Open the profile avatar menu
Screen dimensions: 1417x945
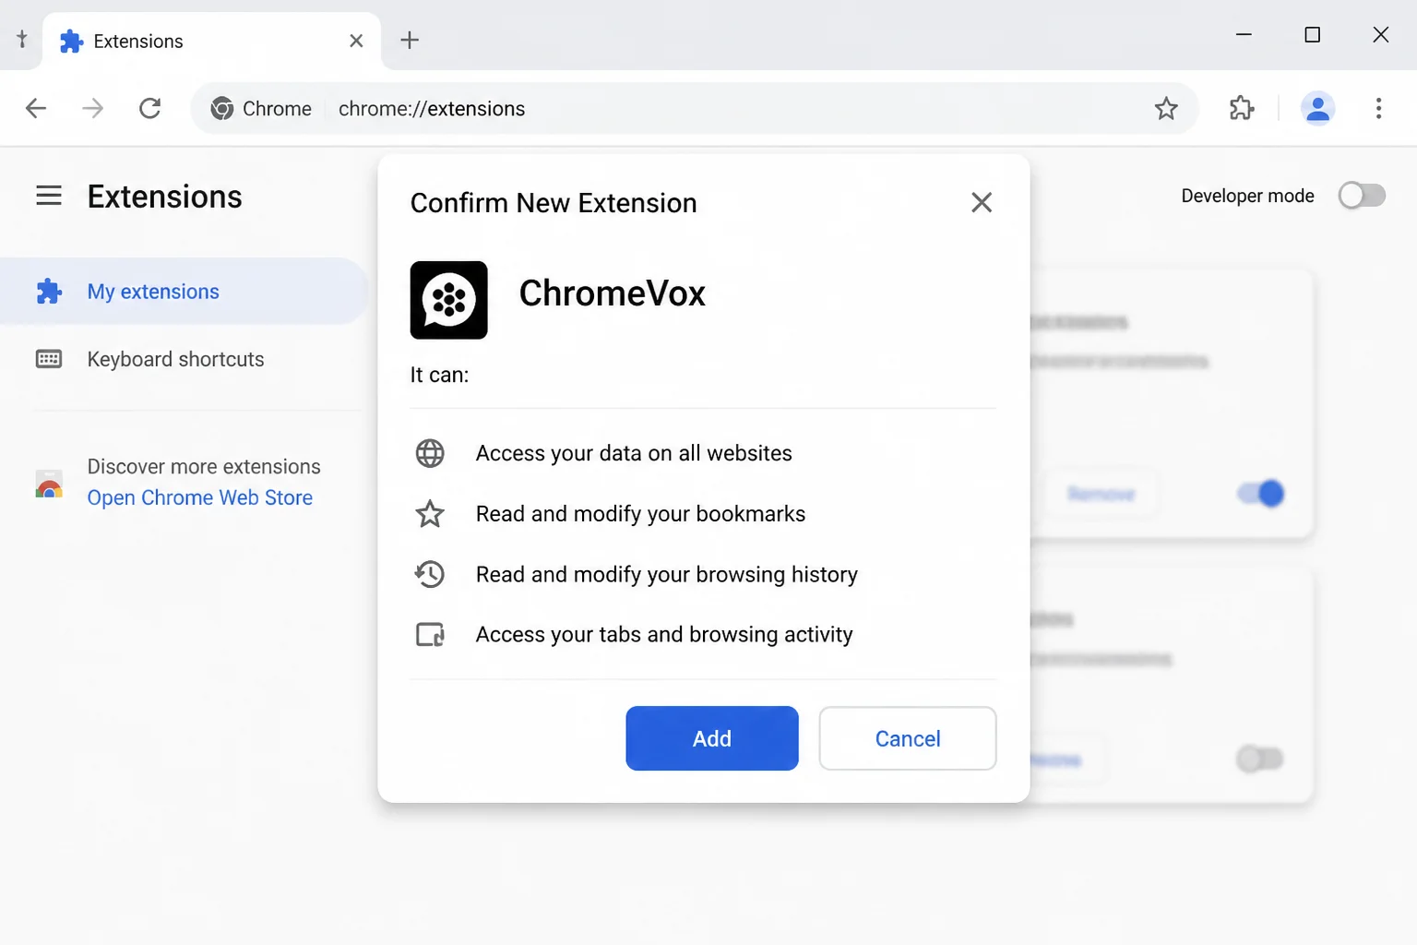click(1317, 109)
